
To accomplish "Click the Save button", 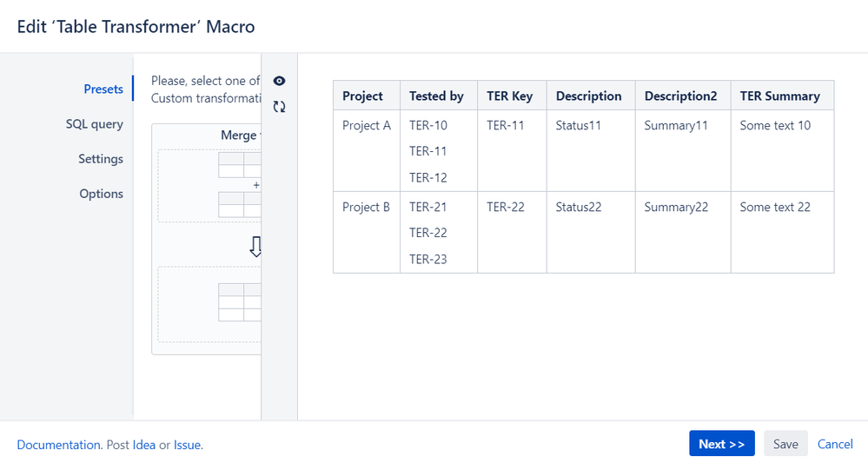I will 785,444.
